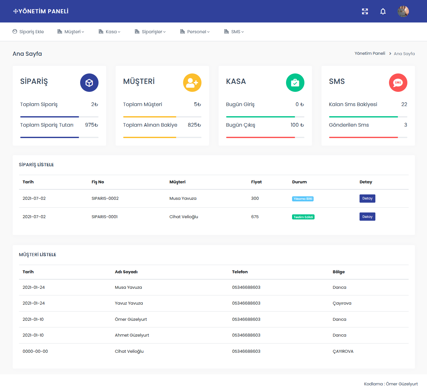Click the yellow Müşteri add-user icon

pyautogui.click(x=192, y=83)
